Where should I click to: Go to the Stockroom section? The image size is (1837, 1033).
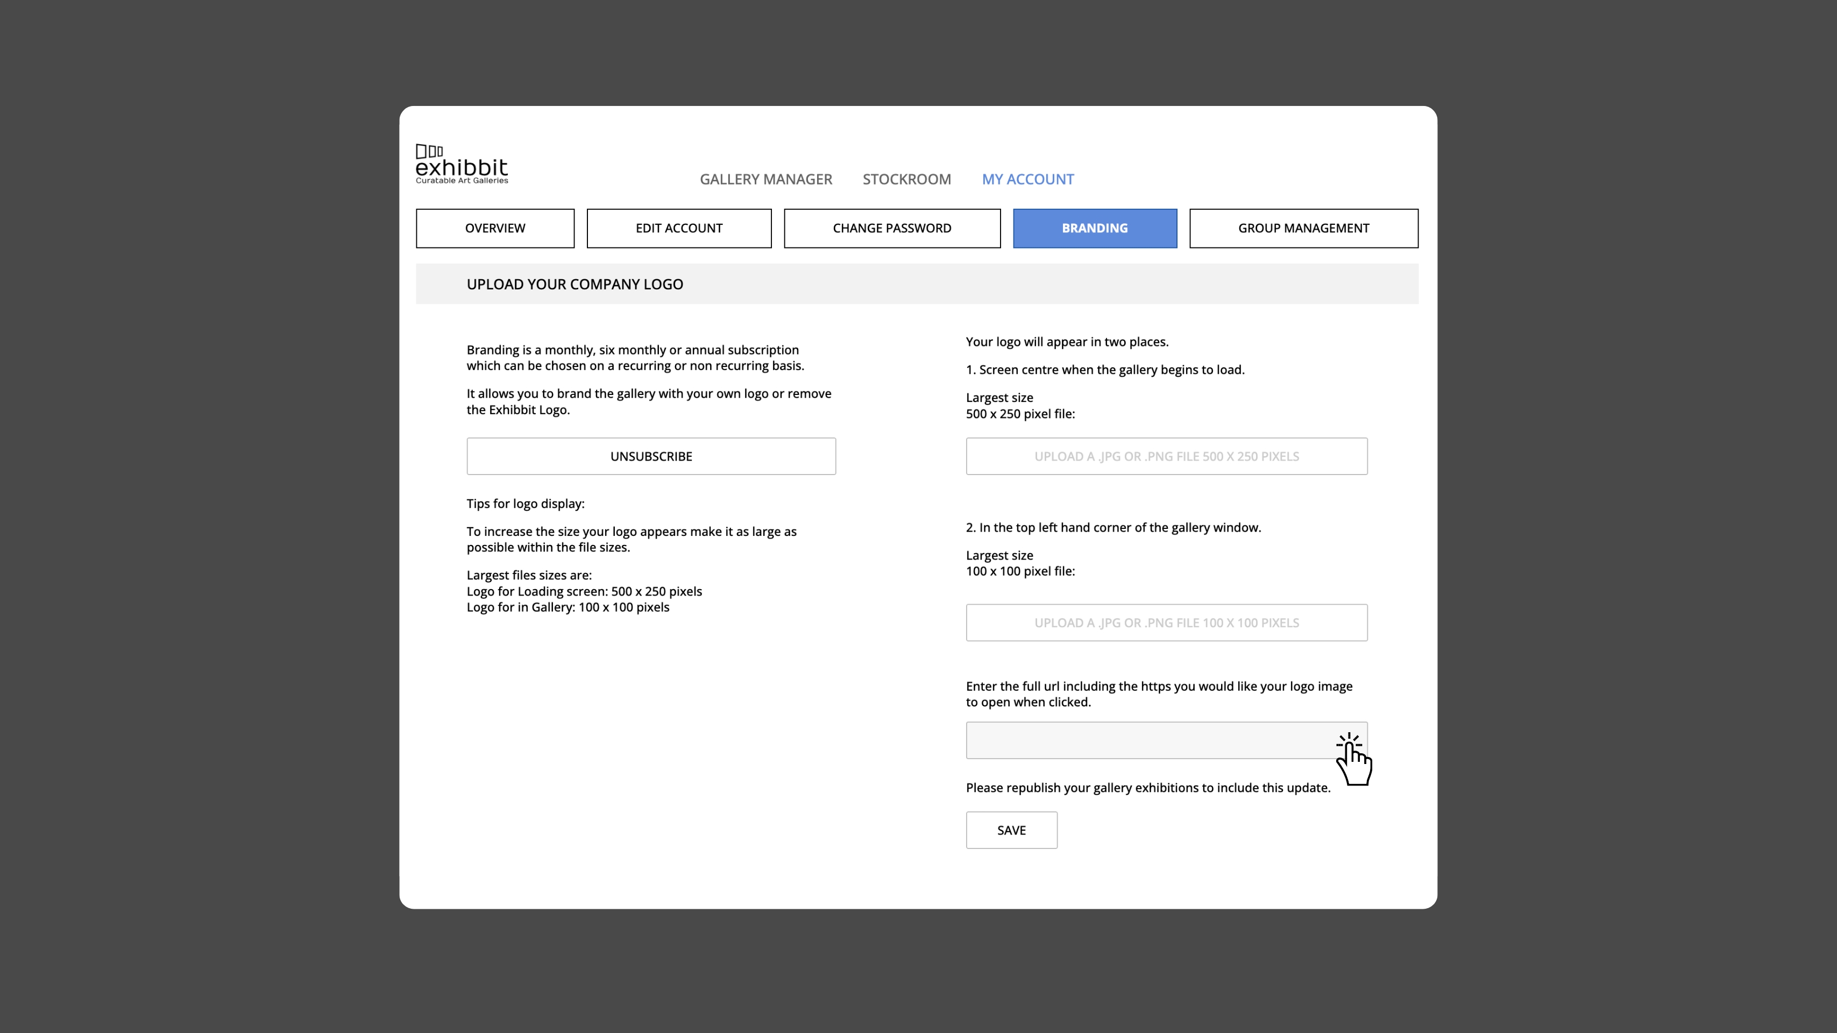(906, 179)
